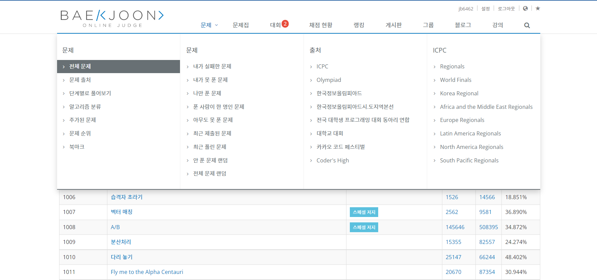Open the 랭킹 menu
This screenshot has height=280, width=597.
[359, 25]
